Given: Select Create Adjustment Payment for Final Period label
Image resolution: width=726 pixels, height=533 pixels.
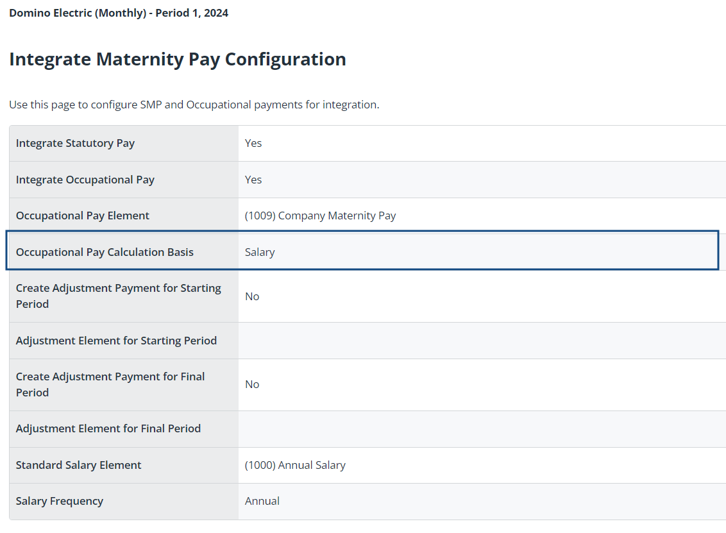Looking at the screenshot, I should 110,384.
